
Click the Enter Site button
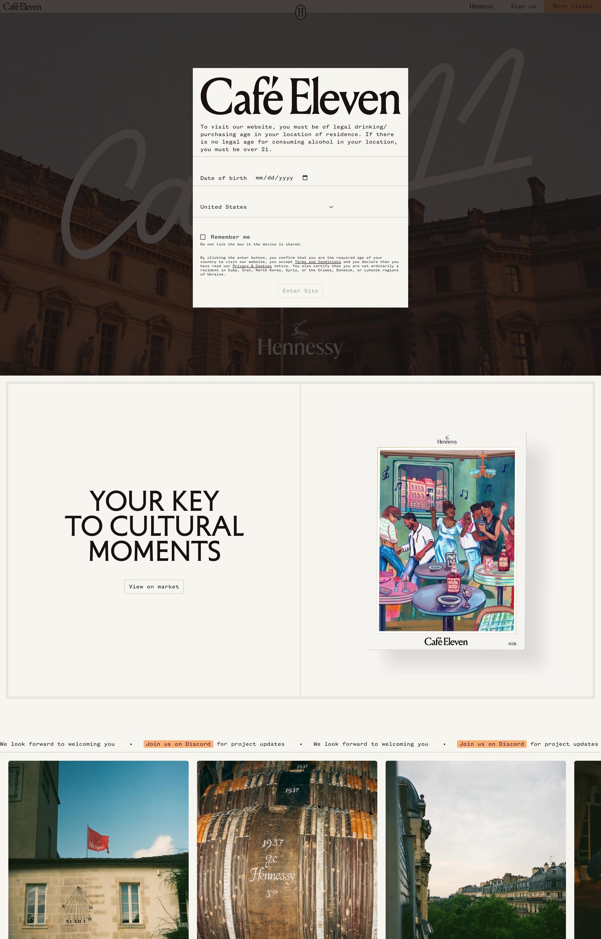tap(300, 291)
